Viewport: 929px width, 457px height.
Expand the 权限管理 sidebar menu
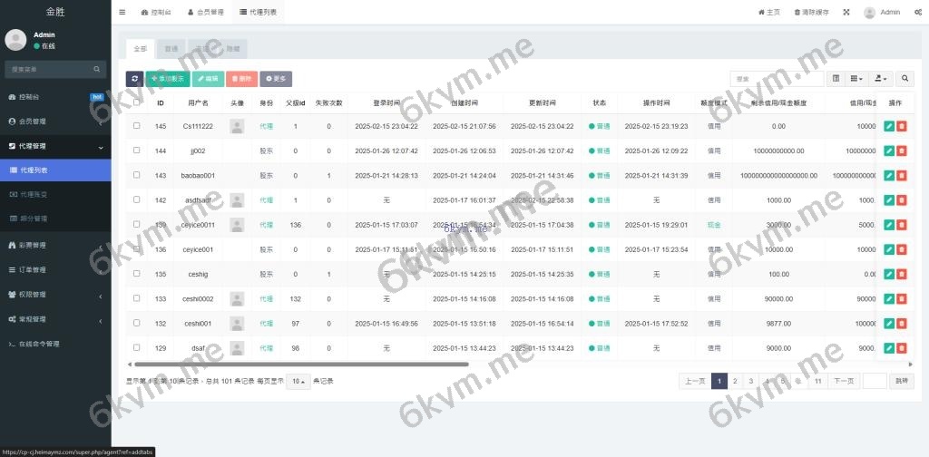tap(55, 294)
